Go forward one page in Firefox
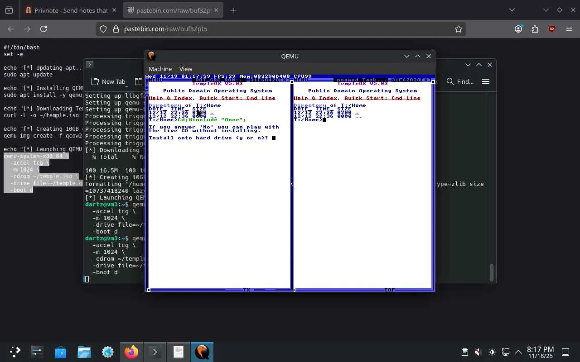Screen dimensions: 580x362 click(27, 29)
